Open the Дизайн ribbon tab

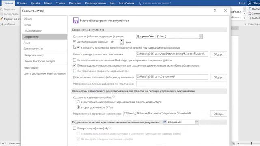point(35,3)
